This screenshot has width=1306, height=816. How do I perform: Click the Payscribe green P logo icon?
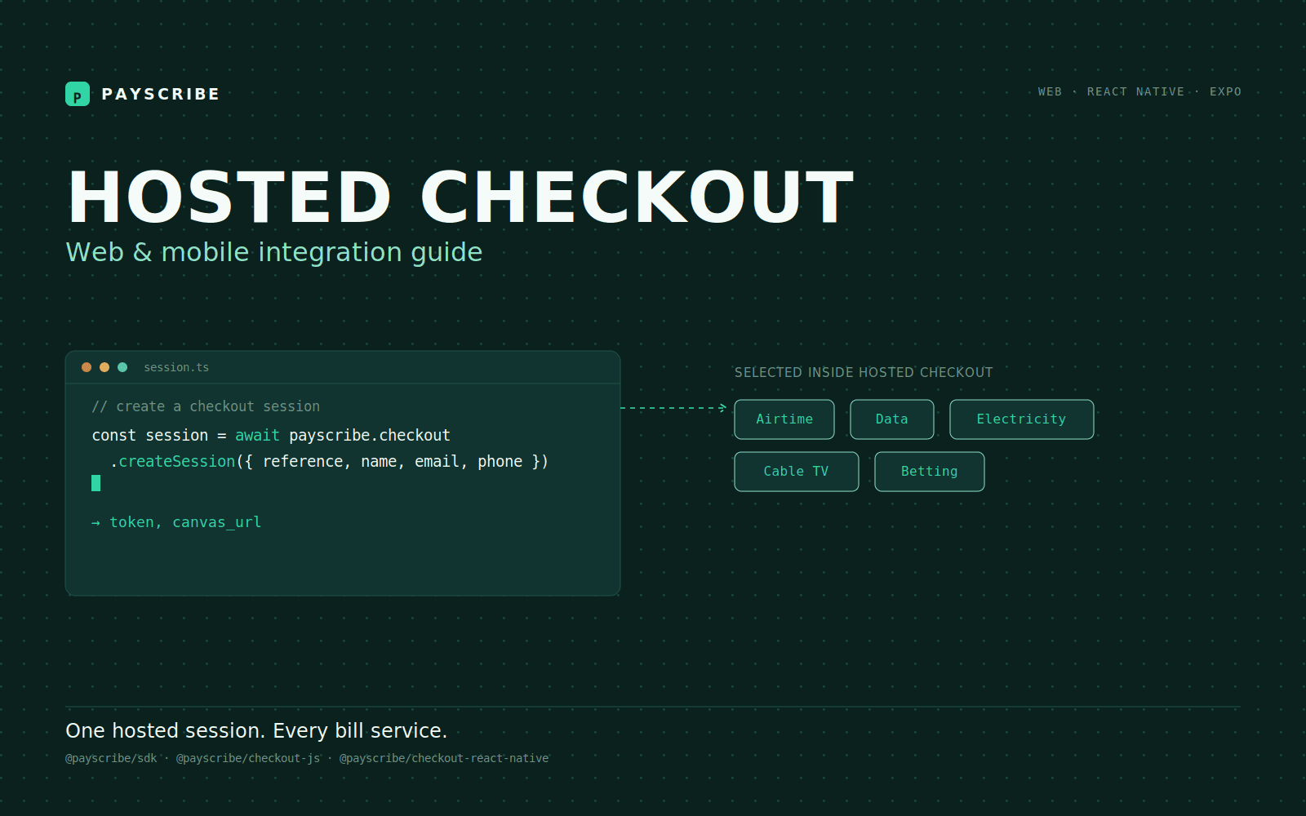pos(78,94)
